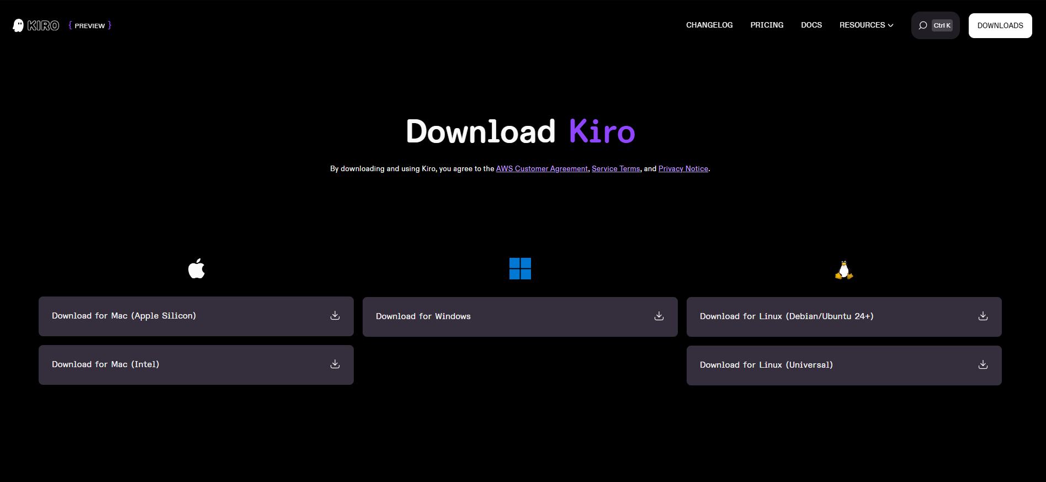Expand the Resources dropdown menu
The height and width of the screenshot is (482, 1046).
[866, 25]
